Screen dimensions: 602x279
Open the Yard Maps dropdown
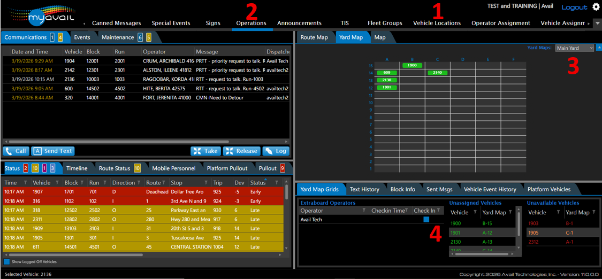(x=574, y=48)
